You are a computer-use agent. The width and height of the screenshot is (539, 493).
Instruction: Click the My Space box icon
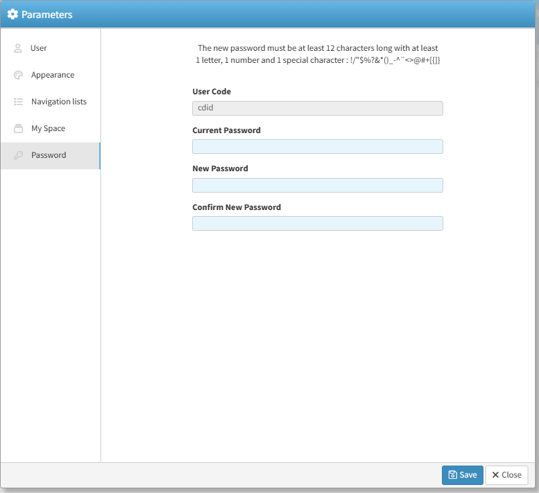[x=18, y=128]
